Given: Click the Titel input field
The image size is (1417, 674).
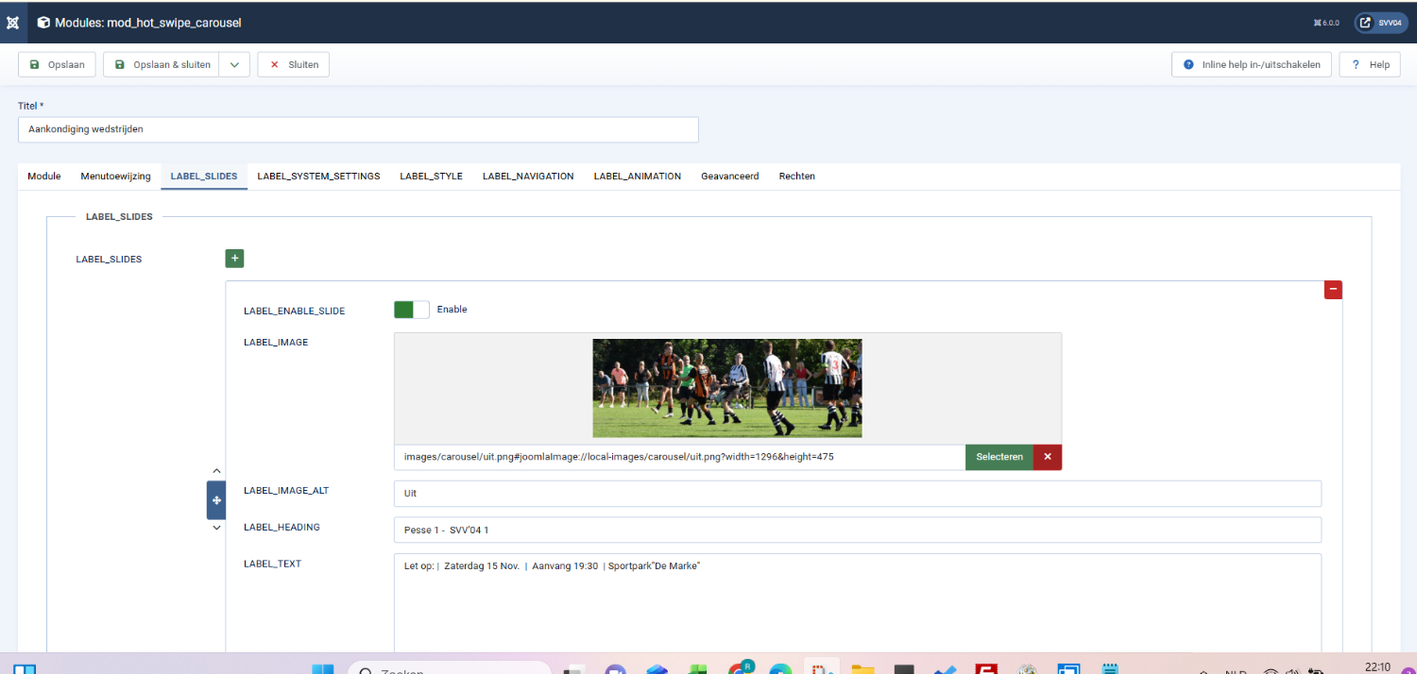Looking at the screenshot, I should (x=358, y=129).
